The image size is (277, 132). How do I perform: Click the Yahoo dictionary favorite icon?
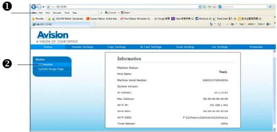point(173,18)
